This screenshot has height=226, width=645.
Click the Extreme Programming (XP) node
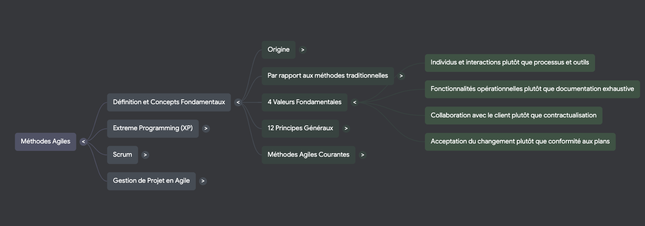click(x=153, y=128)
